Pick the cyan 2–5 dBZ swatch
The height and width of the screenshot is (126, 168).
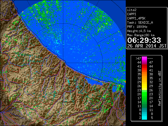(x=144, y=118)
